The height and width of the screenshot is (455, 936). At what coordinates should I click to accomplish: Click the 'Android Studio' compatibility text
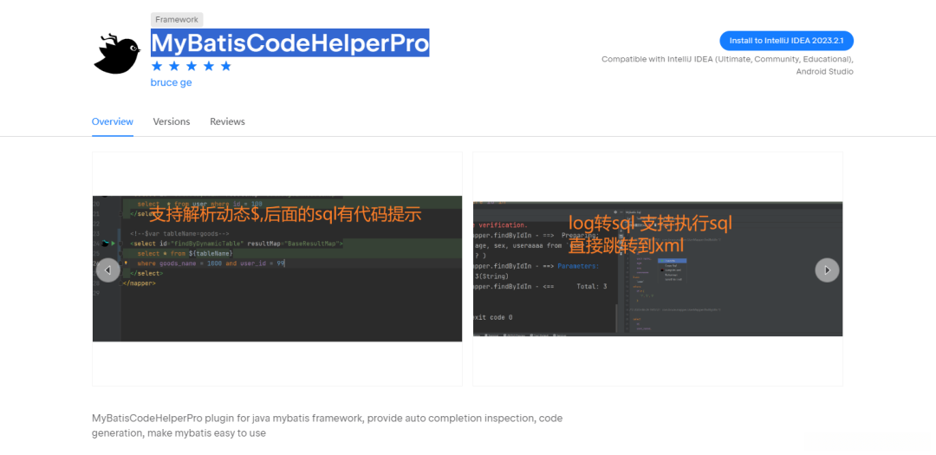[x=824, y=72]
